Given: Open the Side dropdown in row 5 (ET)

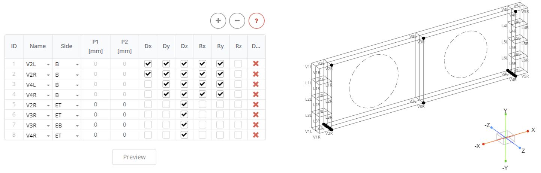Looking at the screenshot, I should click(67, 104).
